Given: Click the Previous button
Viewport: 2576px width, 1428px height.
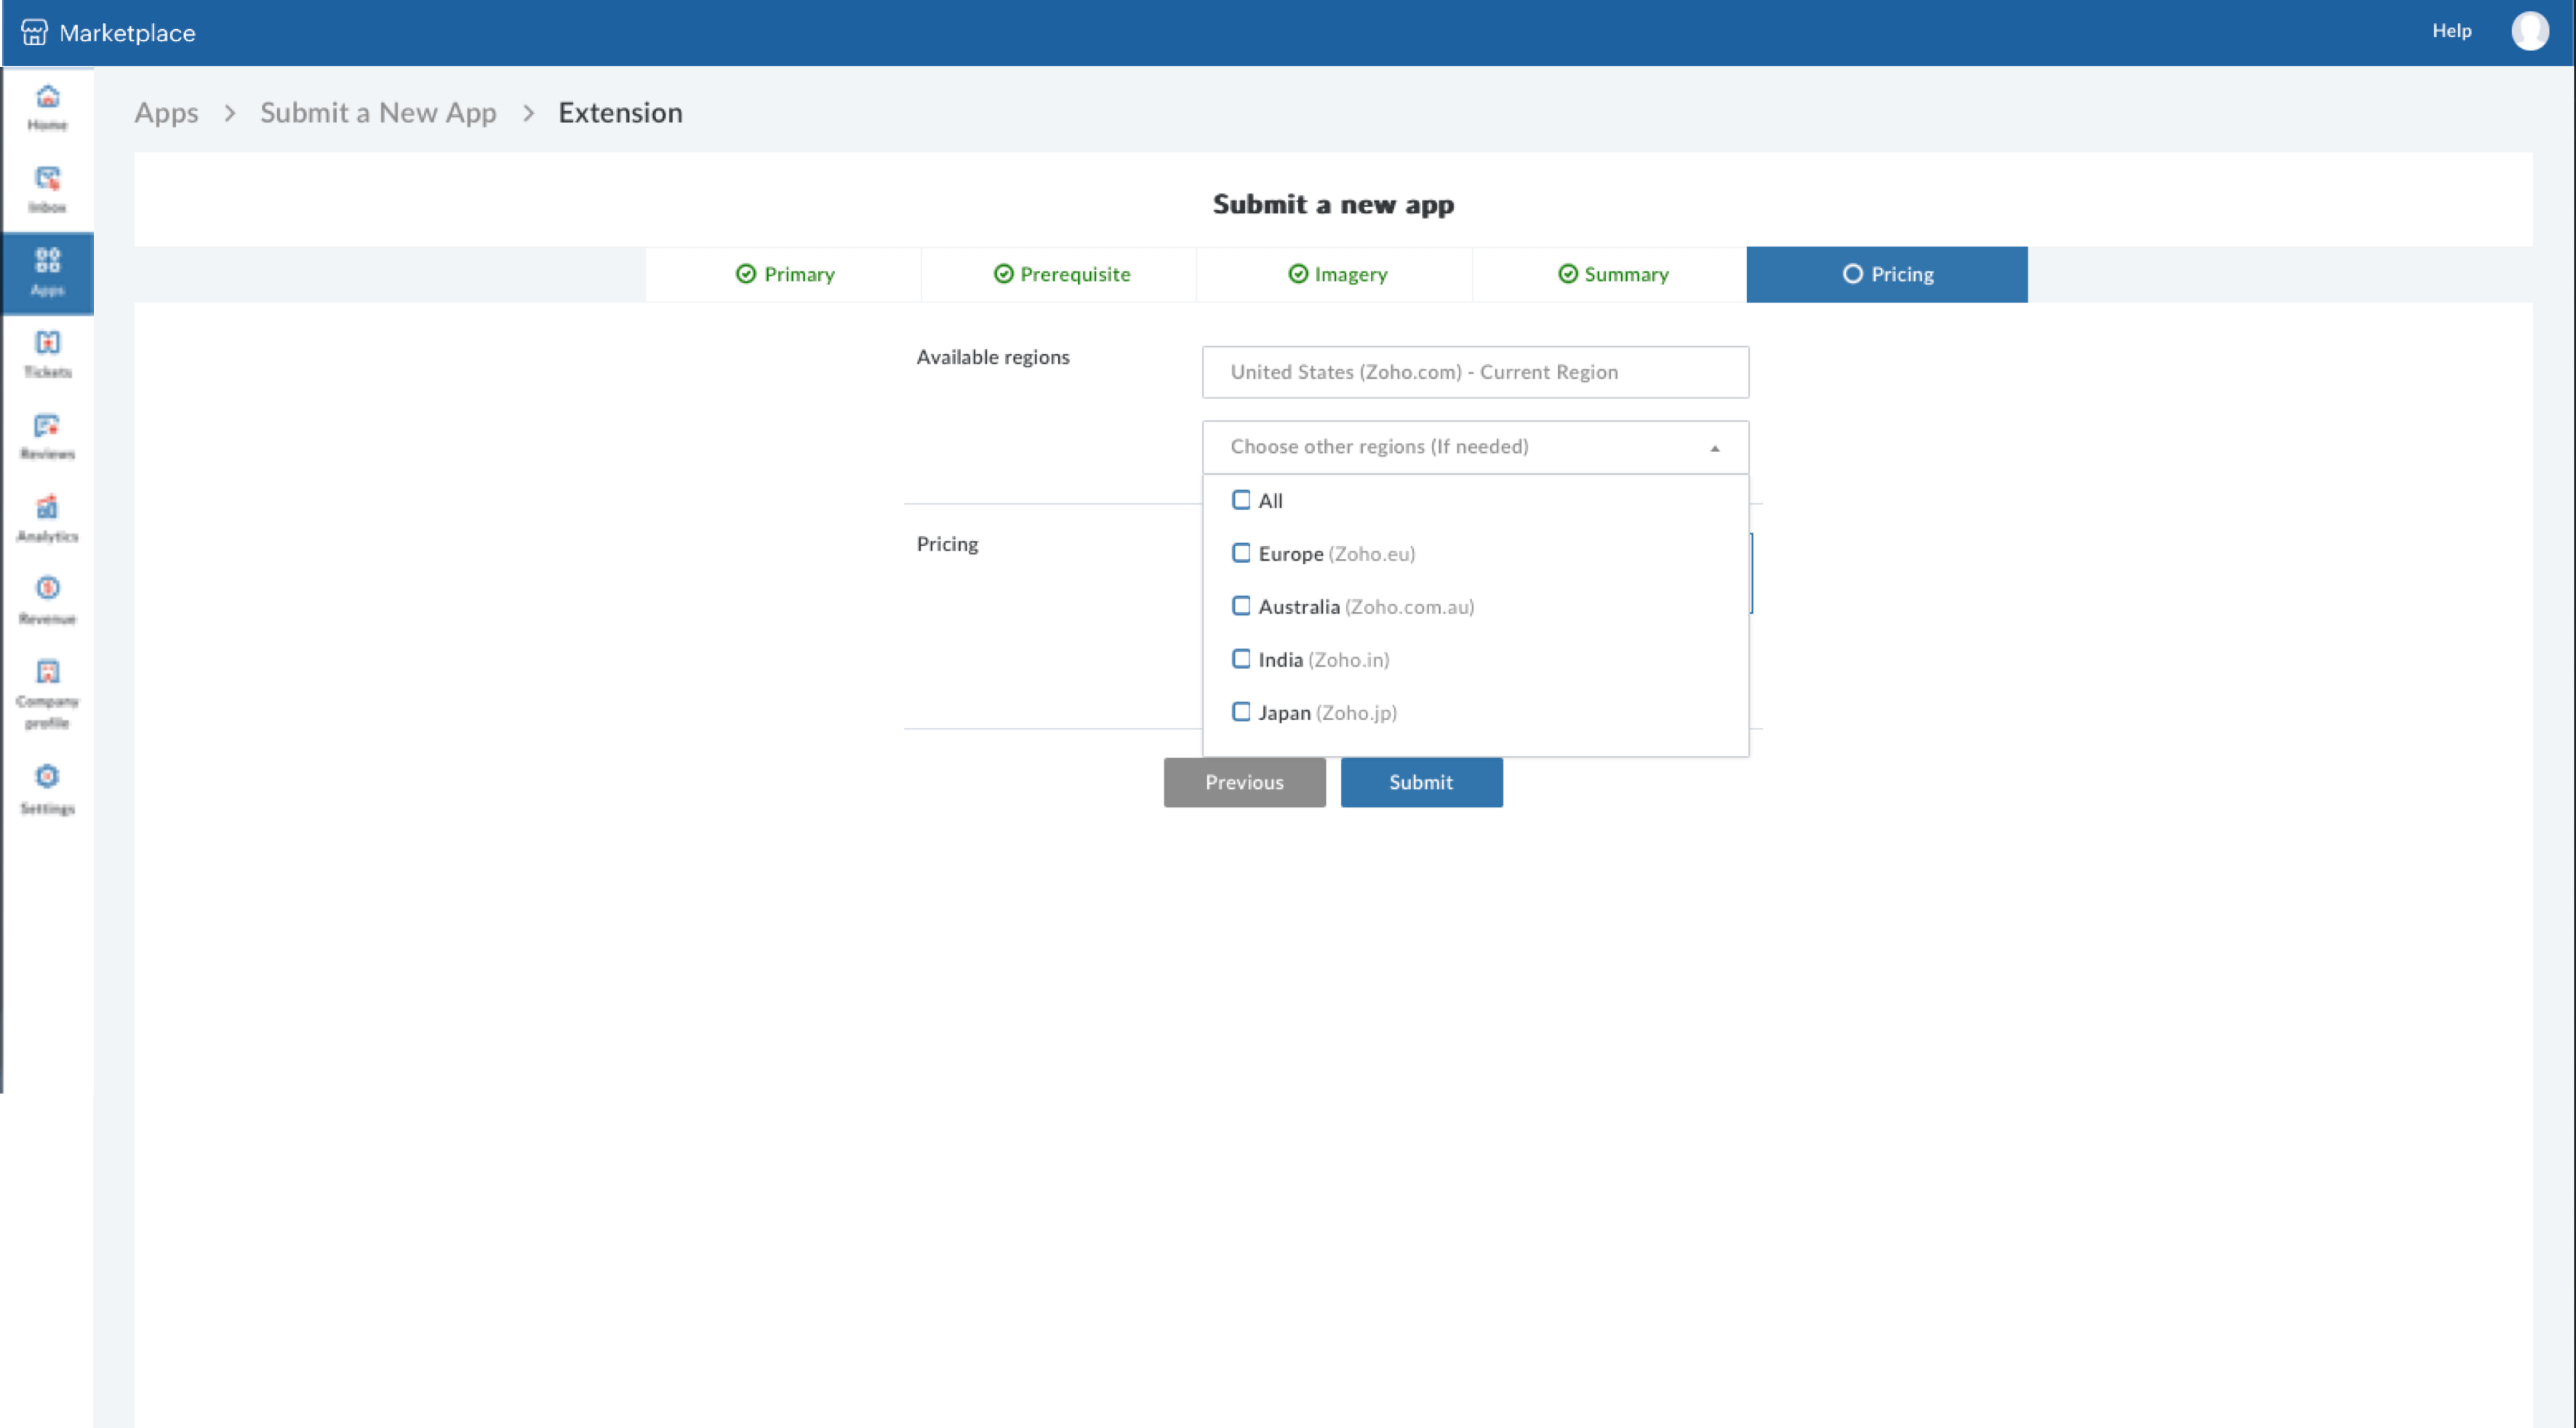Looking at the screenshot, I should pyautogui.click(x=1243, y=782).
